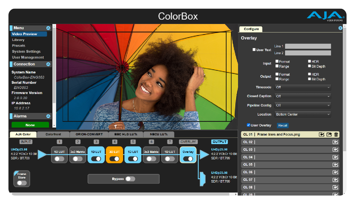Collapse Configure panel with blue arrow icon
355x204 pixels.
pyautogui.click(x=340, y=28)
